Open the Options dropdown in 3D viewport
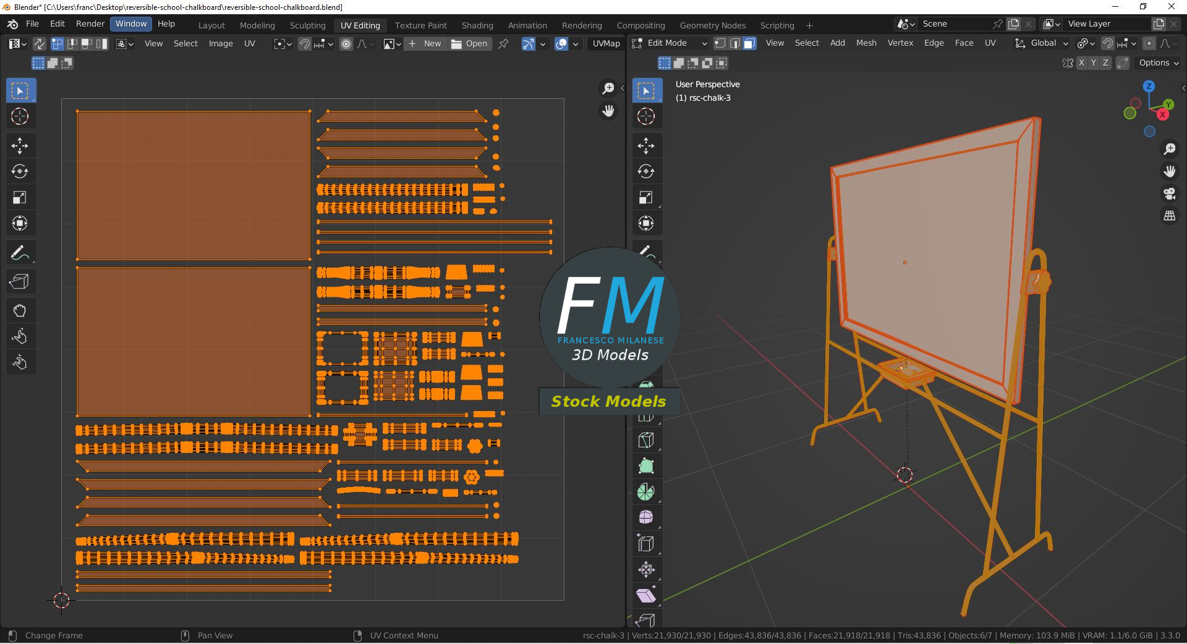Screen dimensions: 1187x644 click(1159, 63)
